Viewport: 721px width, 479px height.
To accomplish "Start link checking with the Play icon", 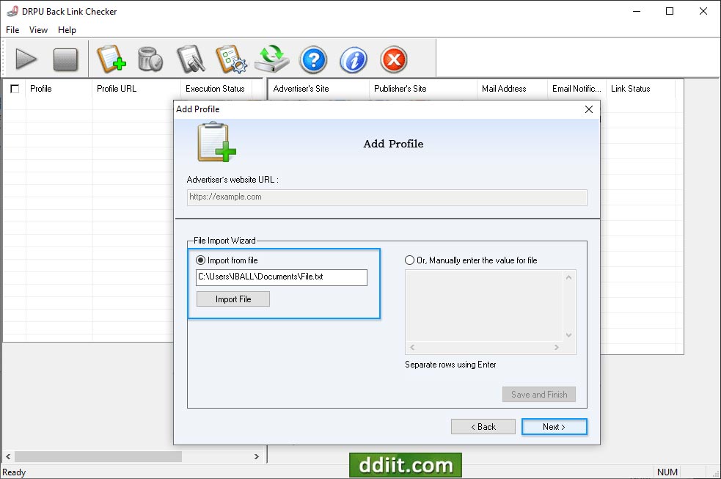I will tap(26, 59).
